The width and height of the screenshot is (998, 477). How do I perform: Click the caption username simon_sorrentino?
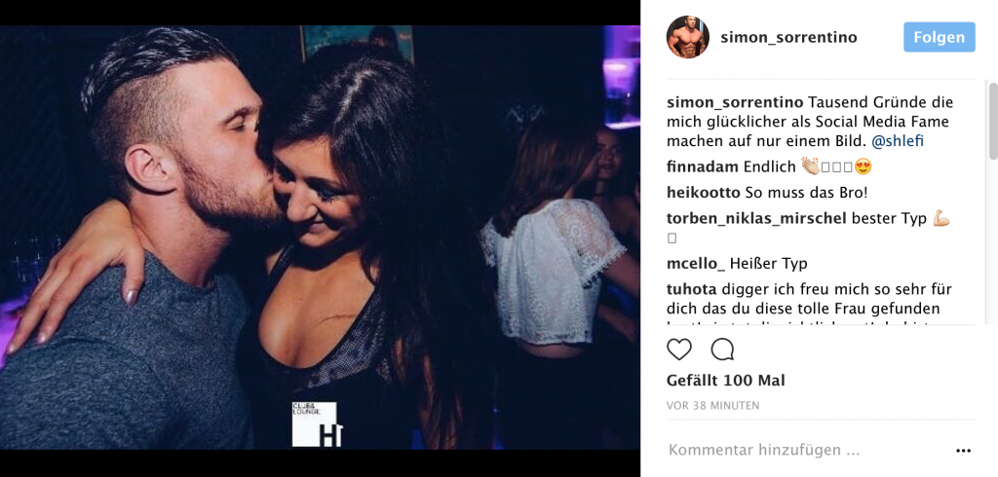[735, 102]
